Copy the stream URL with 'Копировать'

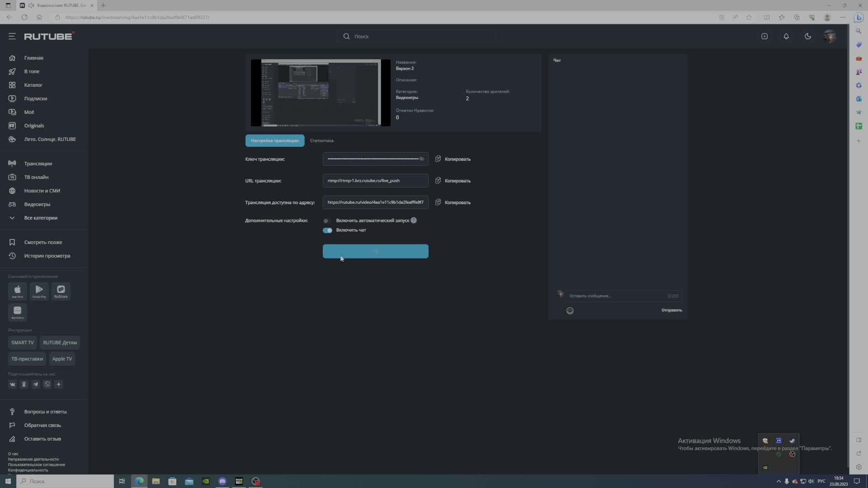click(x=453, y=181)
